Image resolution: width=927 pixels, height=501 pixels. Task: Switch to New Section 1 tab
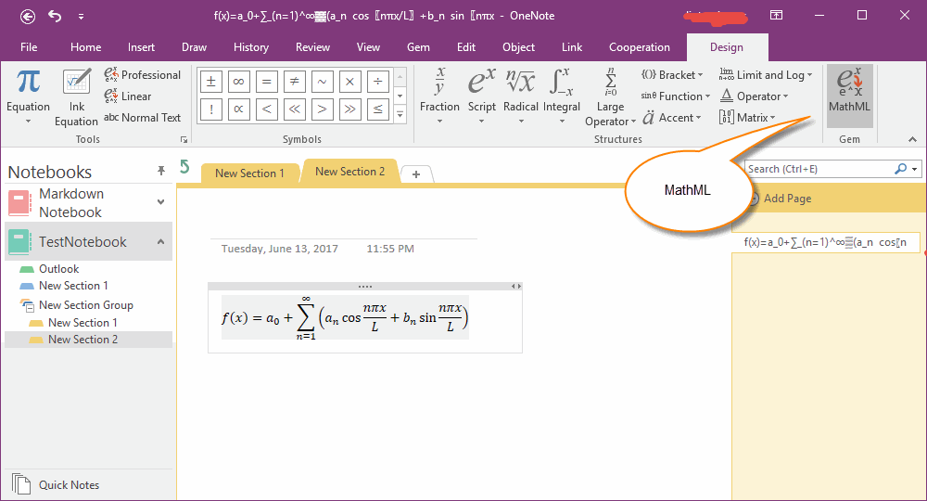pyautogui.click(x=249, y=173)
